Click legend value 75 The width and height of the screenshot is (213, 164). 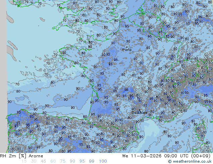click(62, 161)
